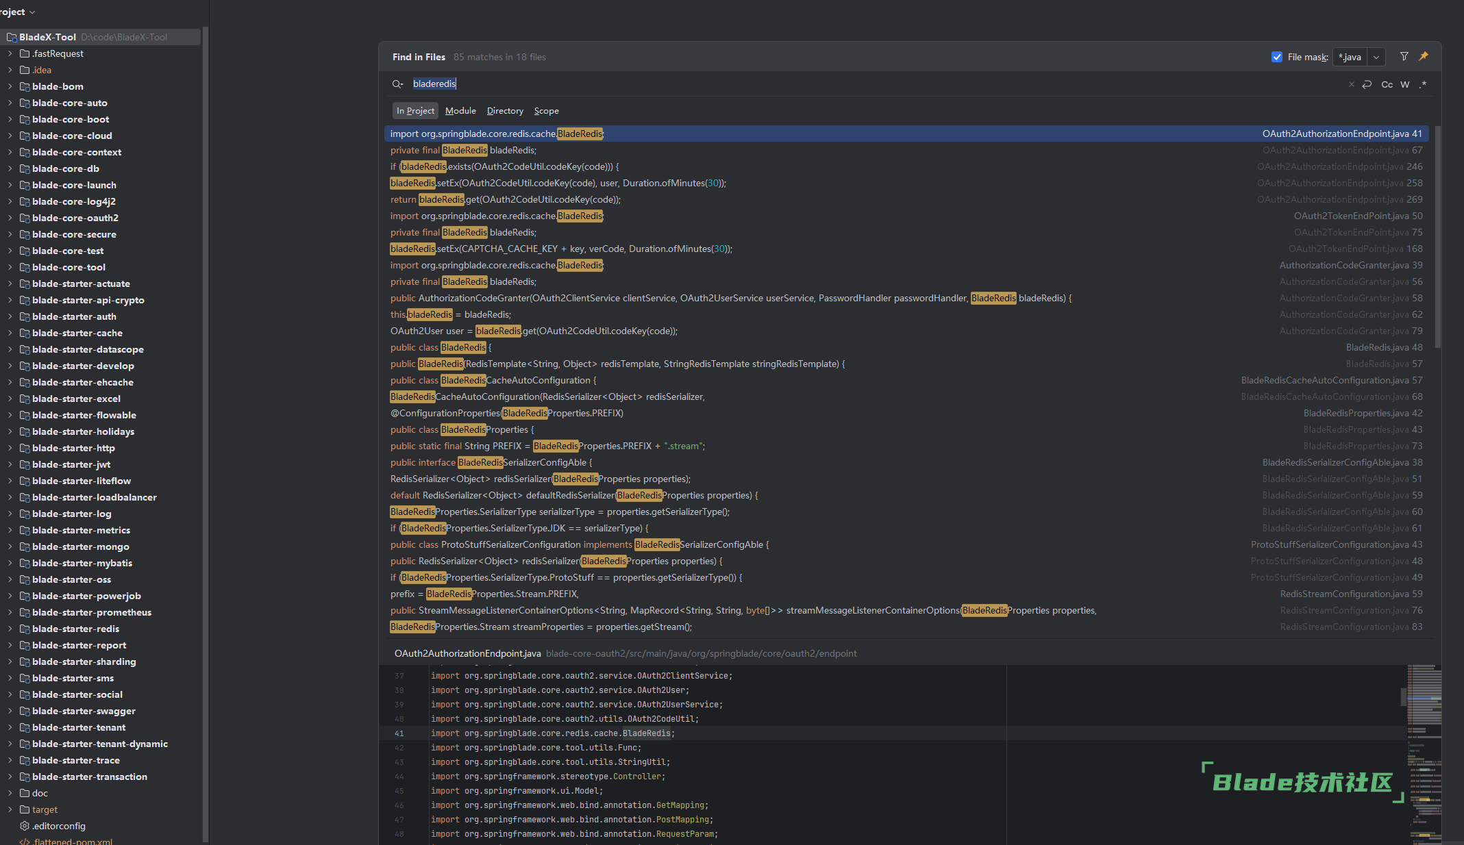This screenshot has height=845, width=1464.
Task: Open the file mask dropdown arrow
Action: click(x=1376, y=57)
